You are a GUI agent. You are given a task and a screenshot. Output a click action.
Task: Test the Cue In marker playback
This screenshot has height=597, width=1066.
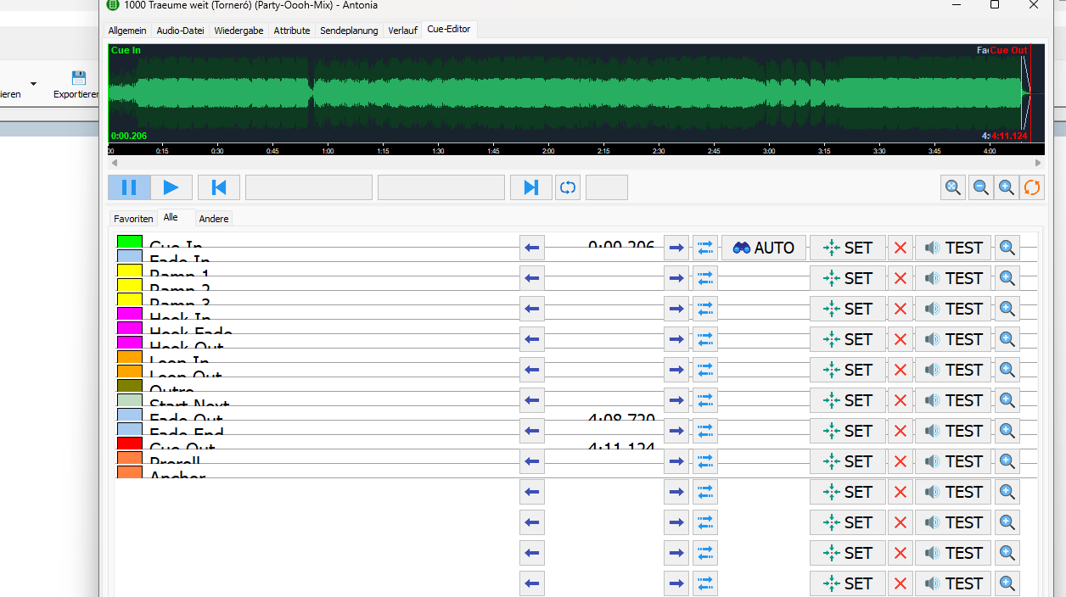[x=953, y=248]
